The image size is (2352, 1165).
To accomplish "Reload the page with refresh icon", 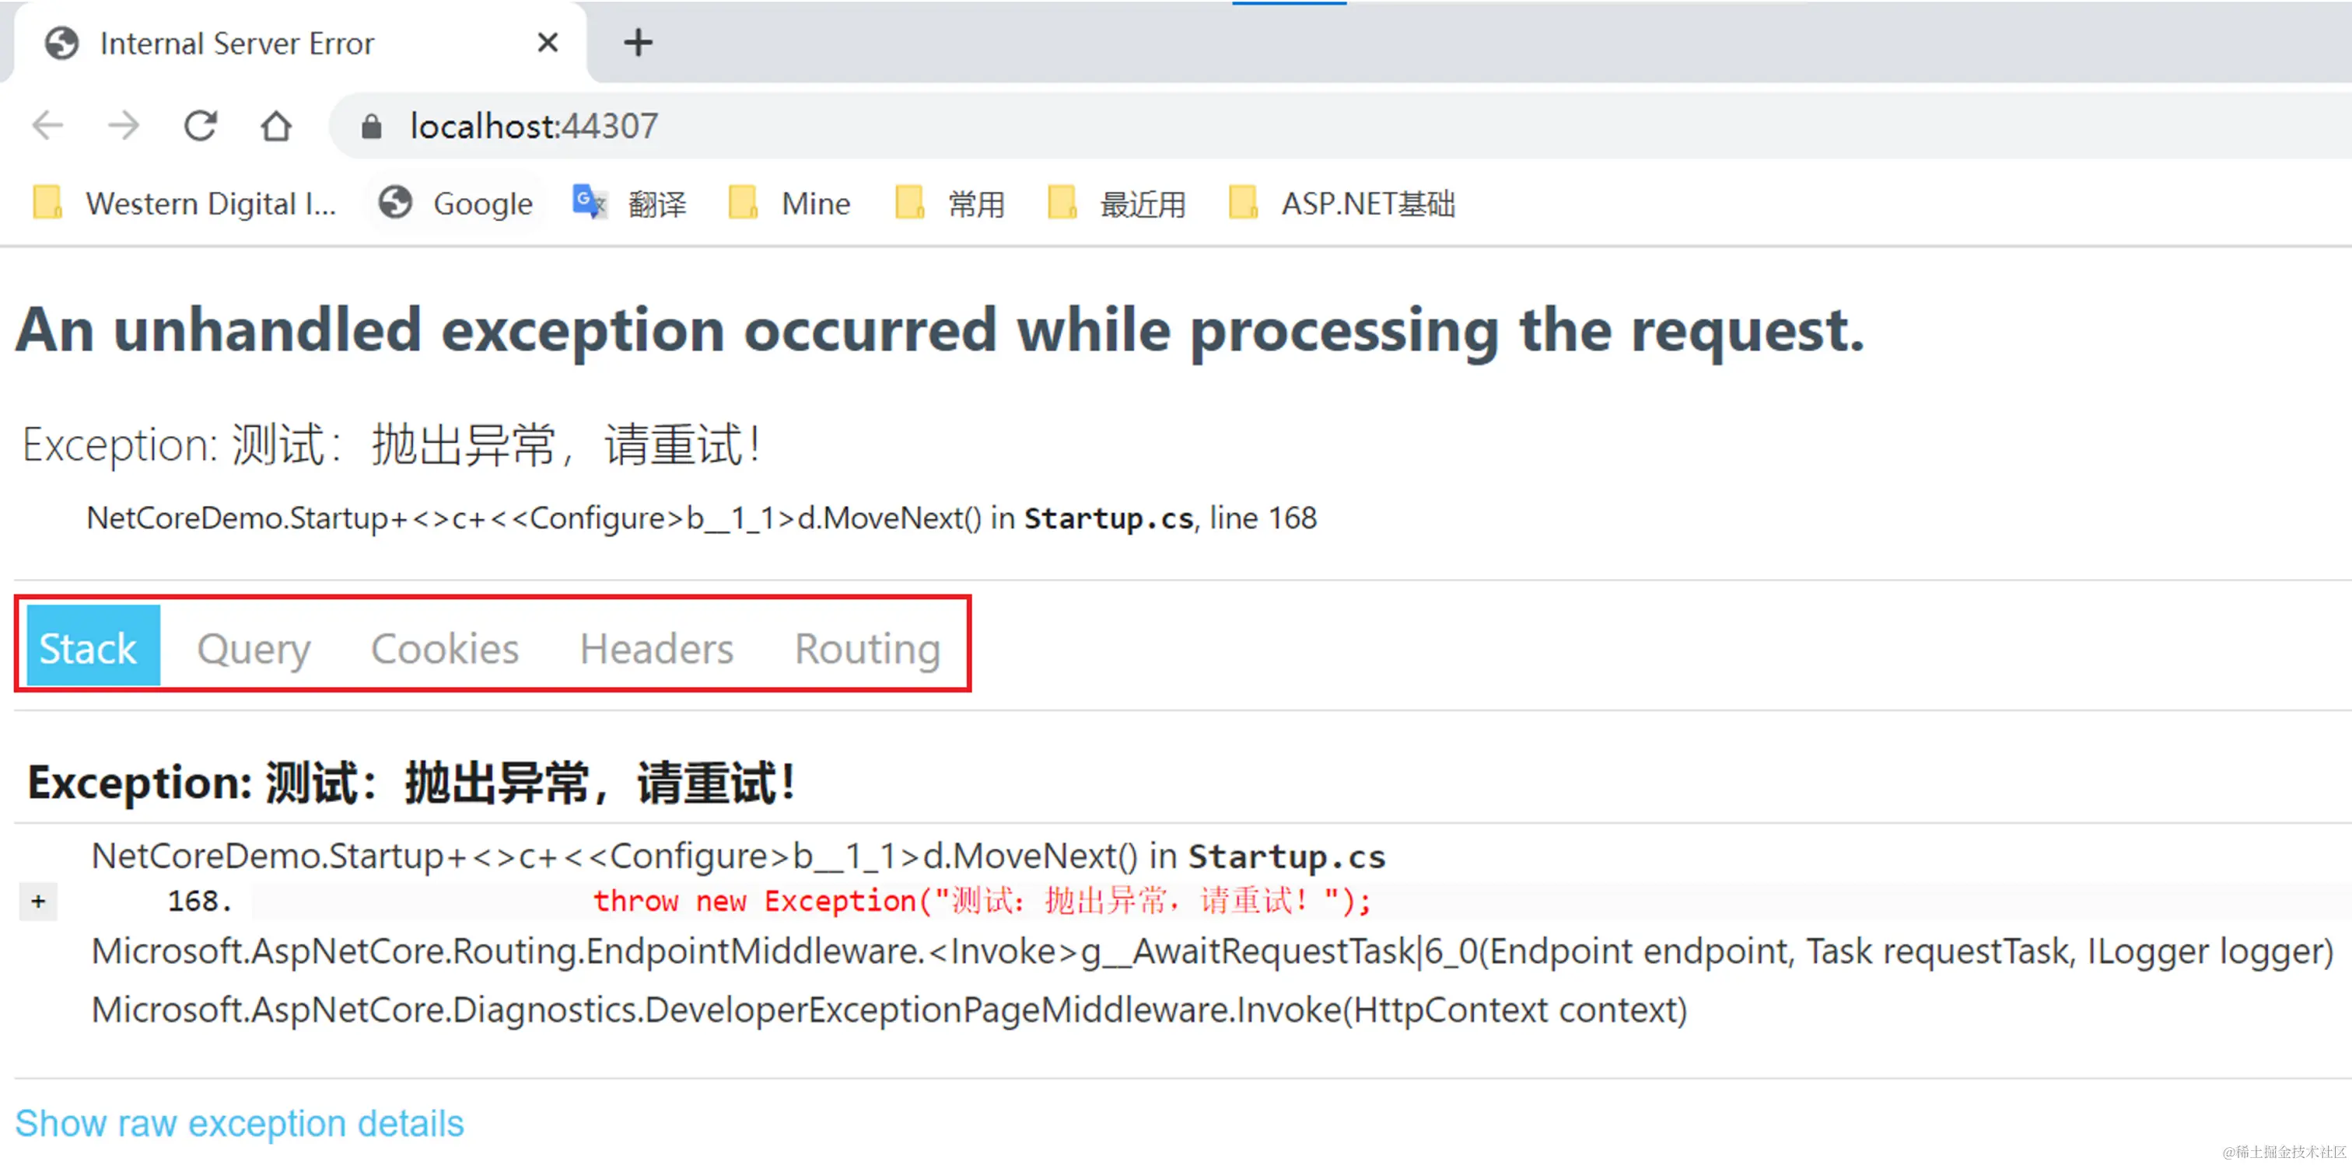I will click(x=200, y=125).
